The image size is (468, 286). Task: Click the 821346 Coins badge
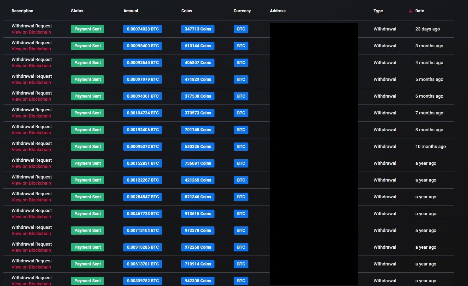pyautogui.click(x=198, y=197)
